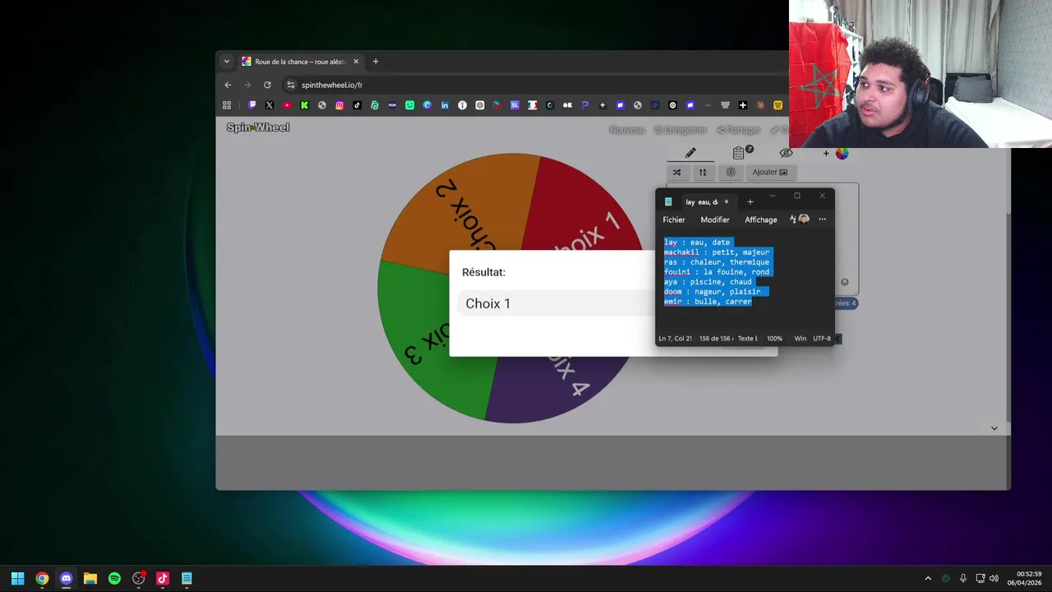Screen dimensions: 1052x592
Task: Click the volume tray icon
Action: (x=994, y=578)
